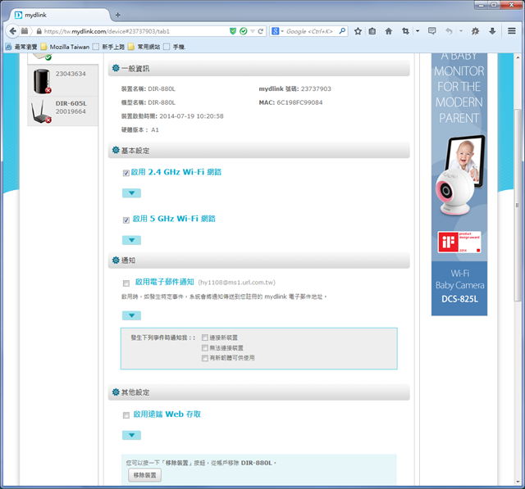Click the reload page icon
The image size is (525, 489).
point(261,31)
